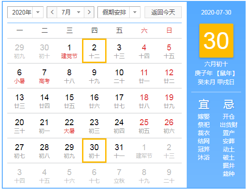
Task: Click the 返回今天 button
Action: (163, 12)
